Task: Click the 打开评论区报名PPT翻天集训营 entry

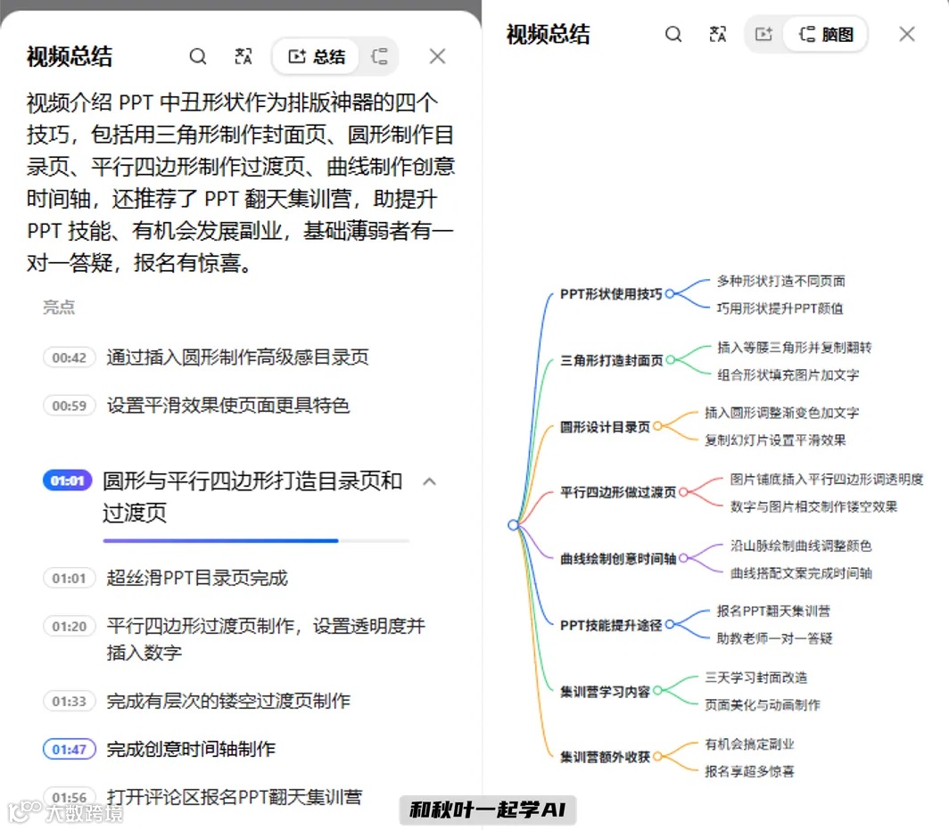Action: tap(235, 797)
